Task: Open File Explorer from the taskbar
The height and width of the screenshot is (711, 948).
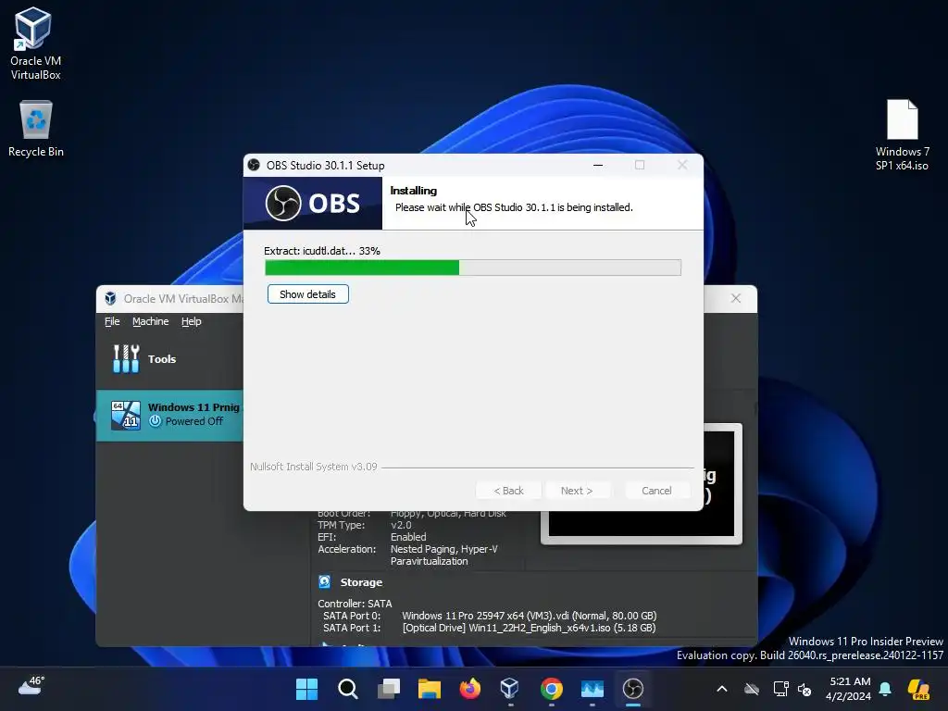Action: (430, 689)
